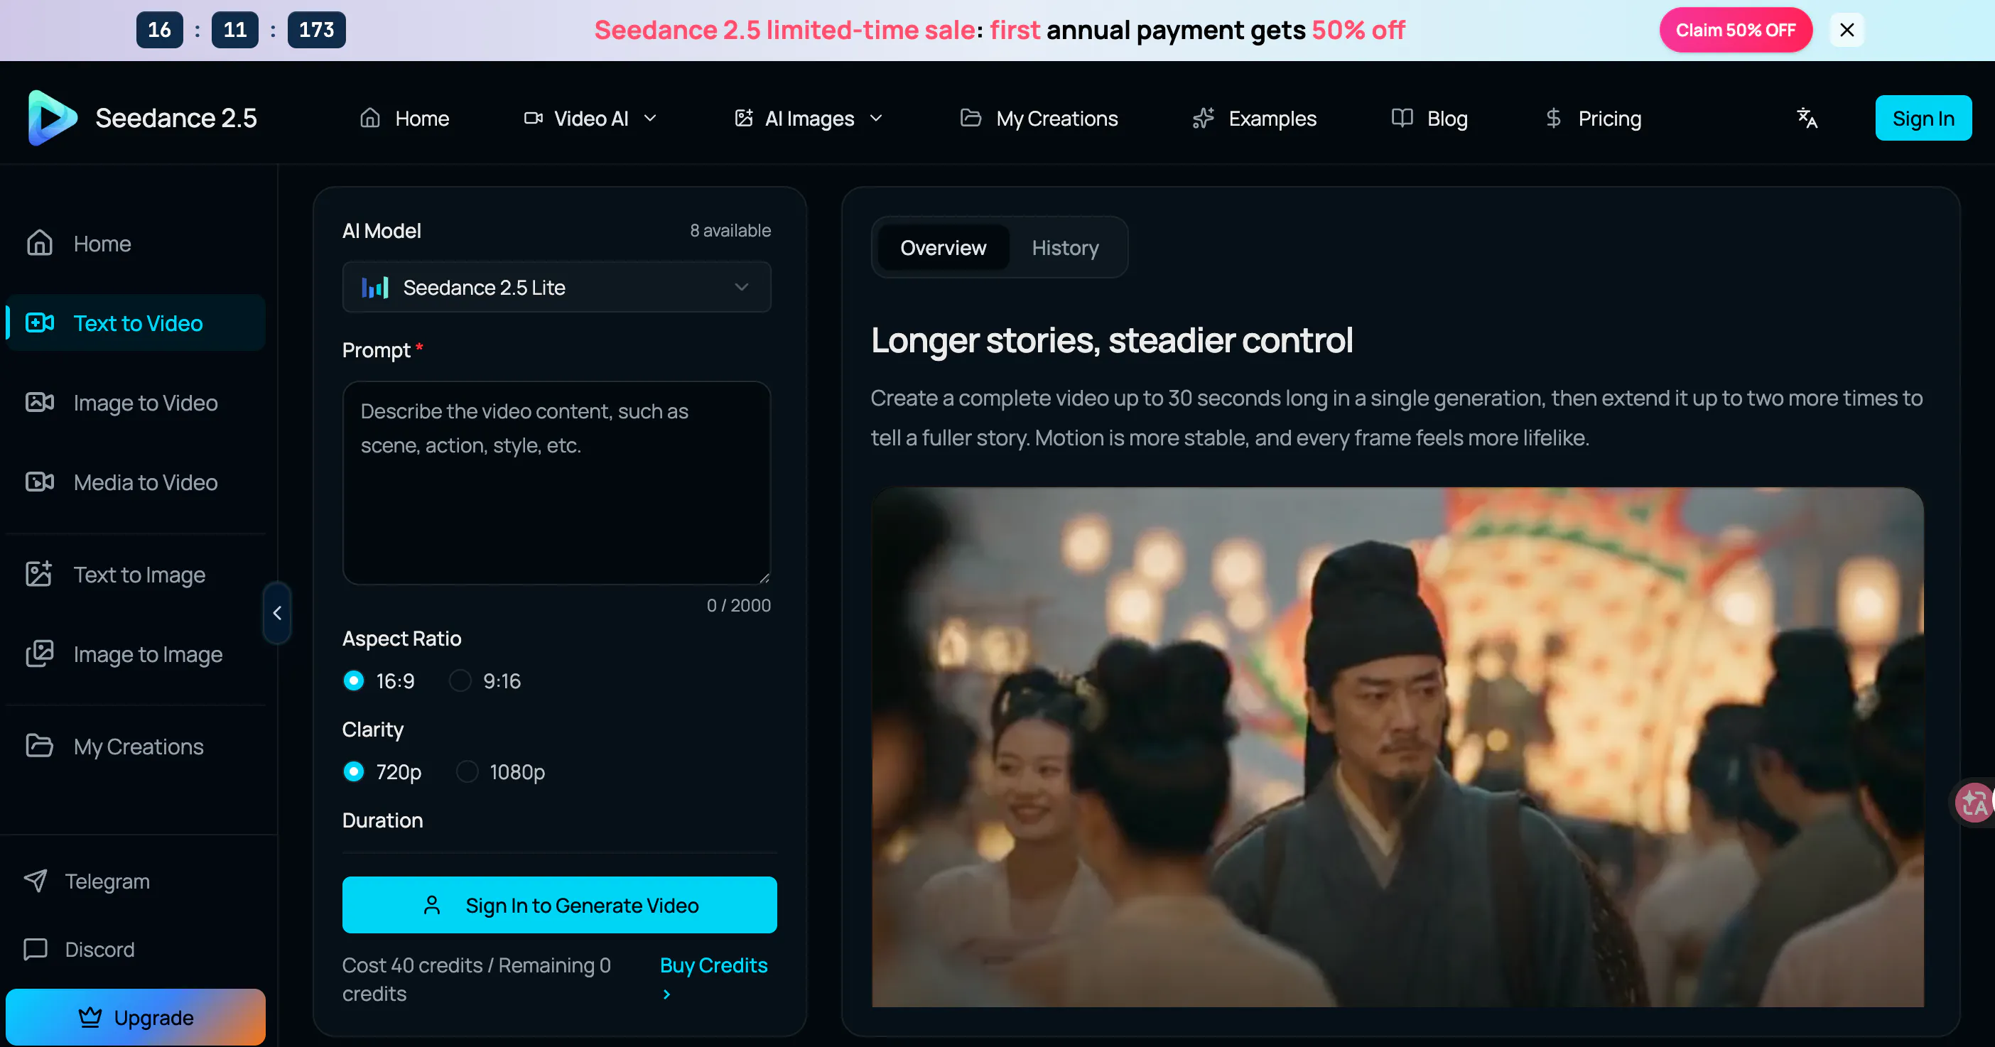Click the Media to Video sidebar icon
Viewport: 1995px width, 1047px height.
tap(40, 482)
